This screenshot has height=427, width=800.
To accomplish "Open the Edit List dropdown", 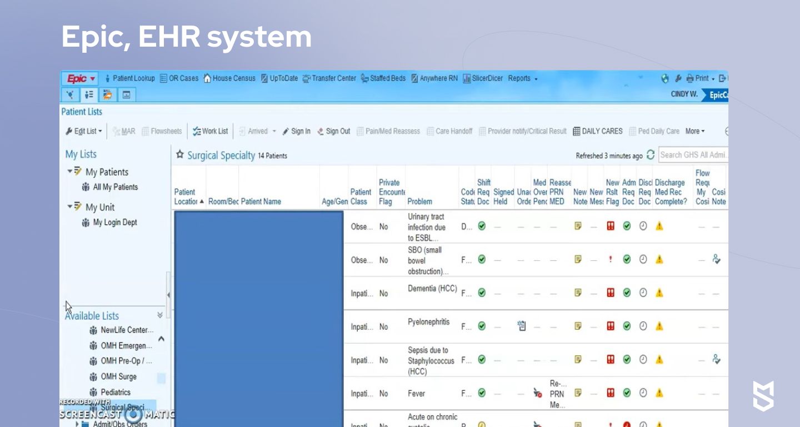I will click(84, 131).
